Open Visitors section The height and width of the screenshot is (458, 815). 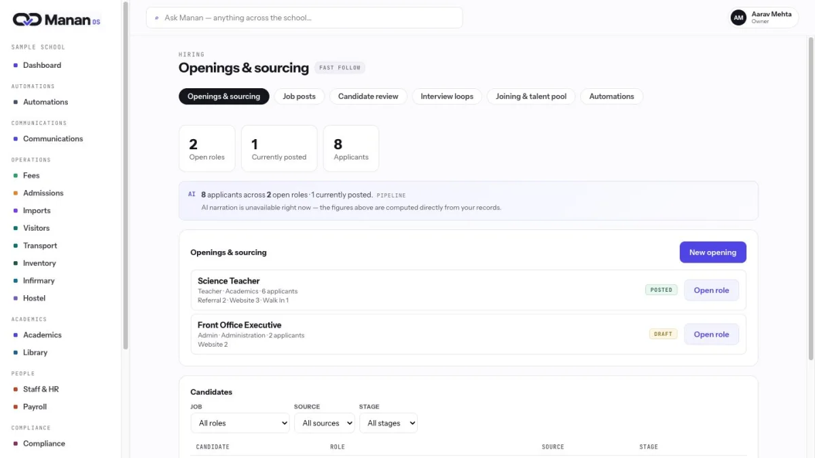pos(36,228)
